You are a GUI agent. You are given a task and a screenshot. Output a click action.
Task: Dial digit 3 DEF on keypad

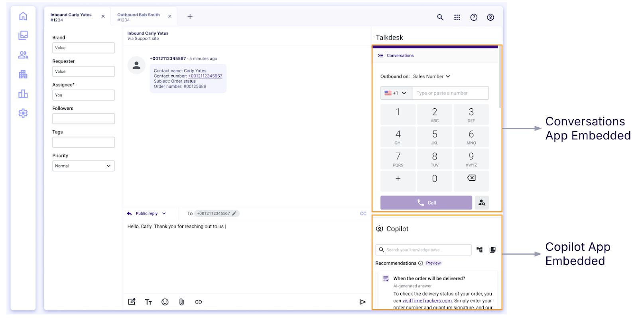471,115
